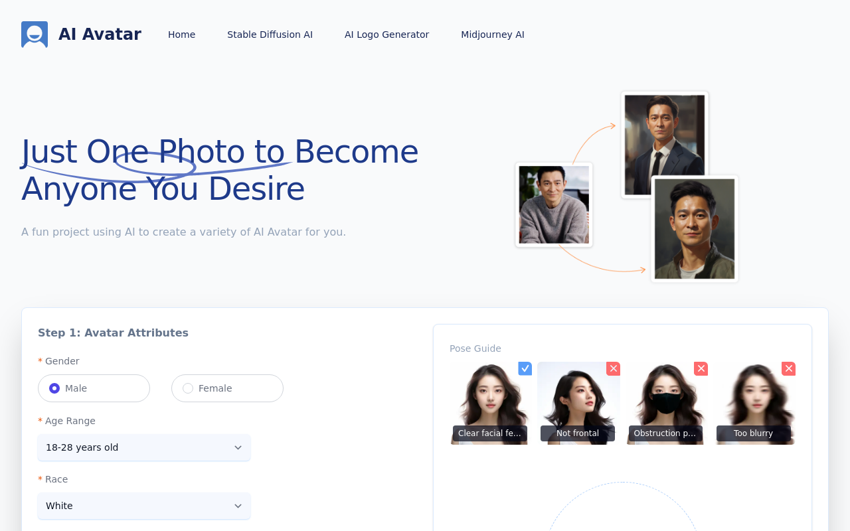
Task: Click the red X badge on Not frontal pose
Action: [x=613, y=368]
